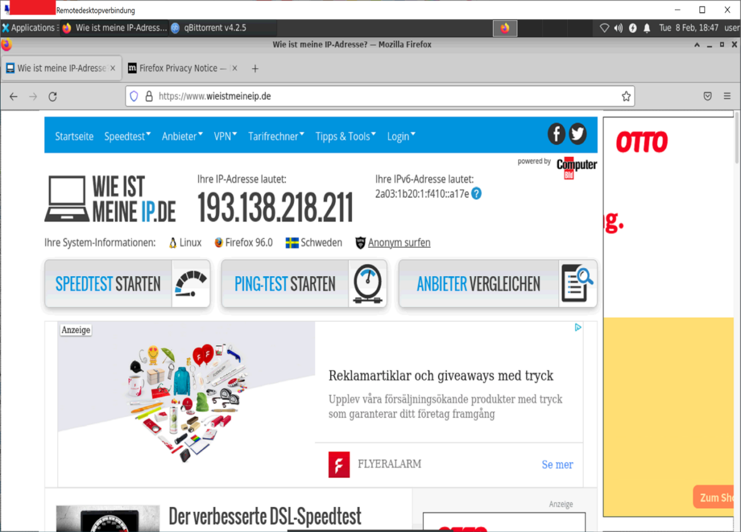Click the Save to Pocket icon

[x=707, y=96]
